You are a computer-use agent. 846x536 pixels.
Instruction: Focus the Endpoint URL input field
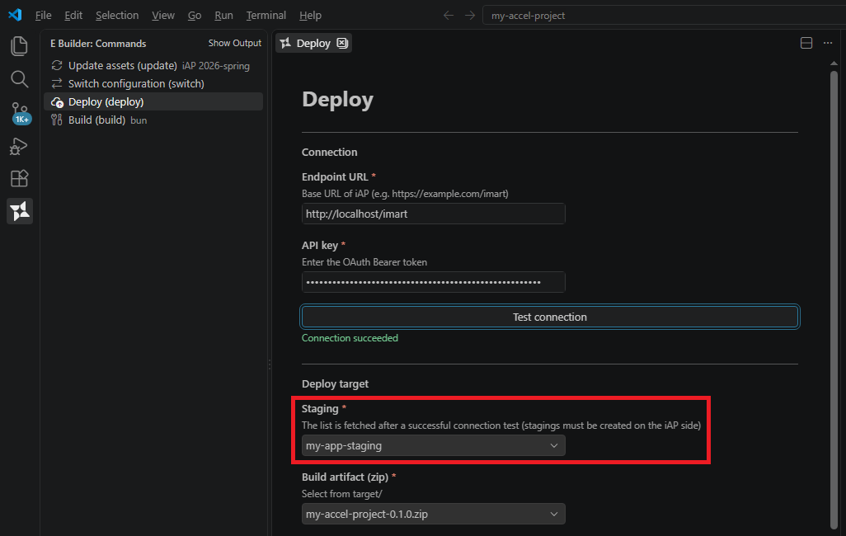click(x=433, y=214)
